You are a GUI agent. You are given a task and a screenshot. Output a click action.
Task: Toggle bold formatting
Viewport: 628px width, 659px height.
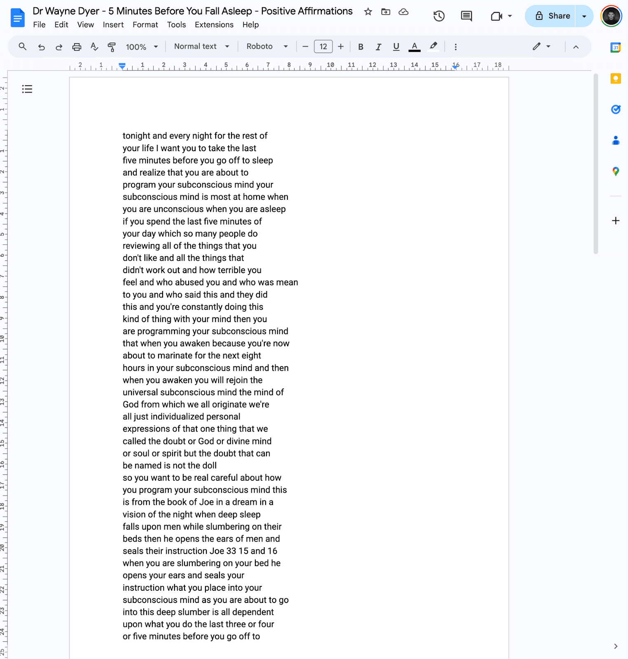pos(361,47)
